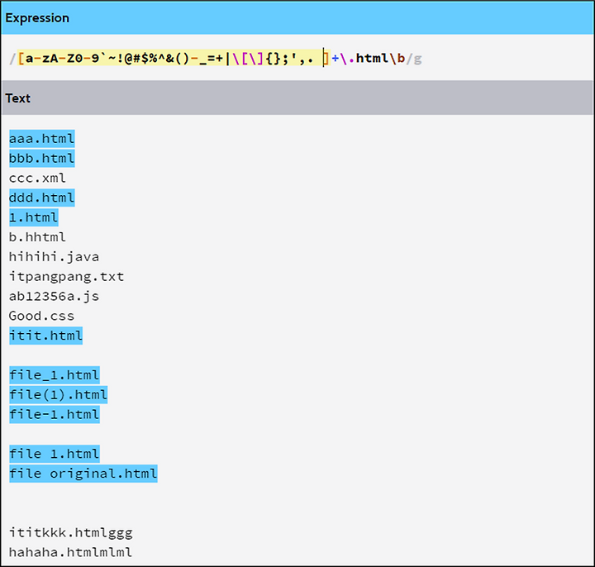
Task: Click the highlighted match 'file(1).html'
Action: point(59,395)
